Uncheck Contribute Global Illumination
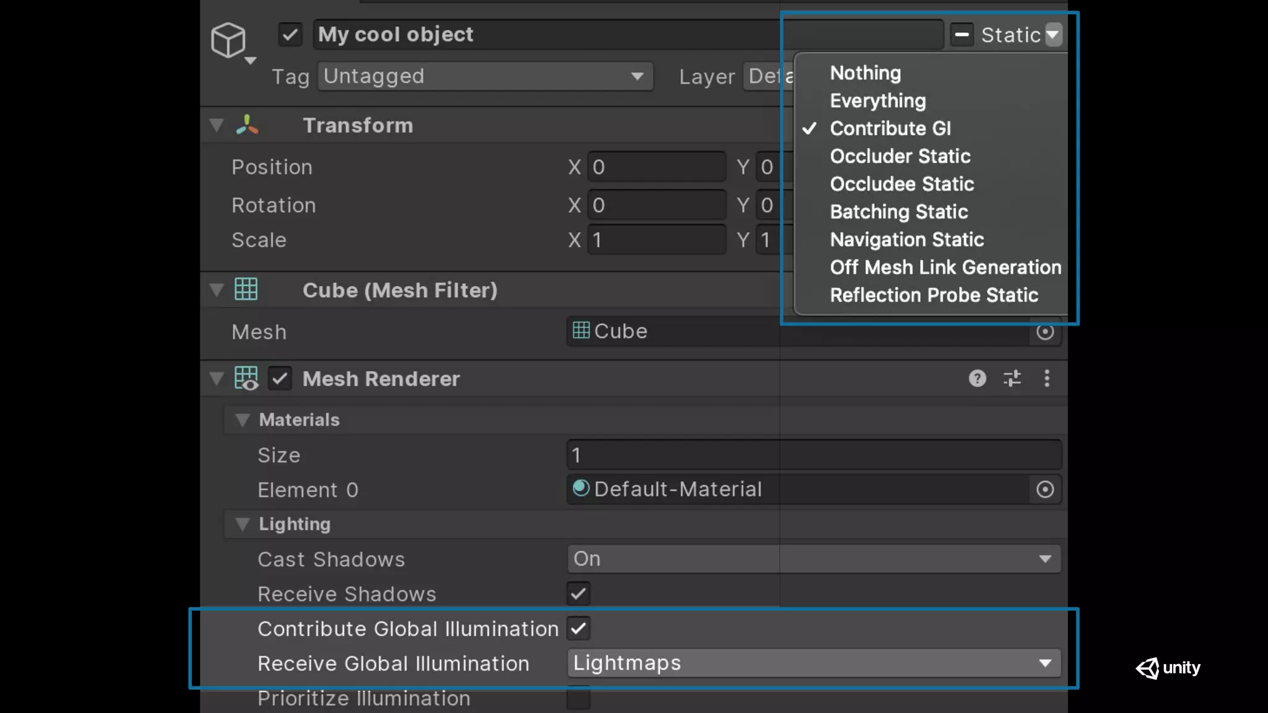Screen dimensions: 1268x713 pyautogui.click(x=578, y=629)
